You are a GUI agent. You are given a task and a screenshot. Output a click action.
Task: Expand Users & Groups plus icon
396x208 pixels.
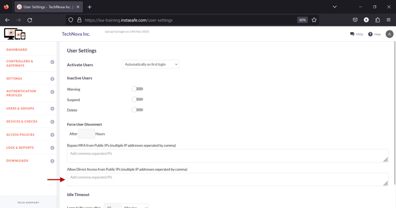(52, 108)
